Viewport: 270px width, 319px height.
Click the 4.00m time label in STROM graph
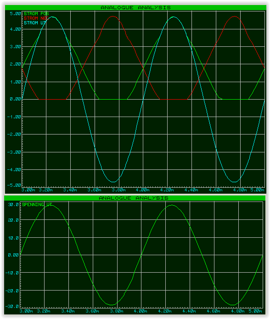tap(143, 190)
